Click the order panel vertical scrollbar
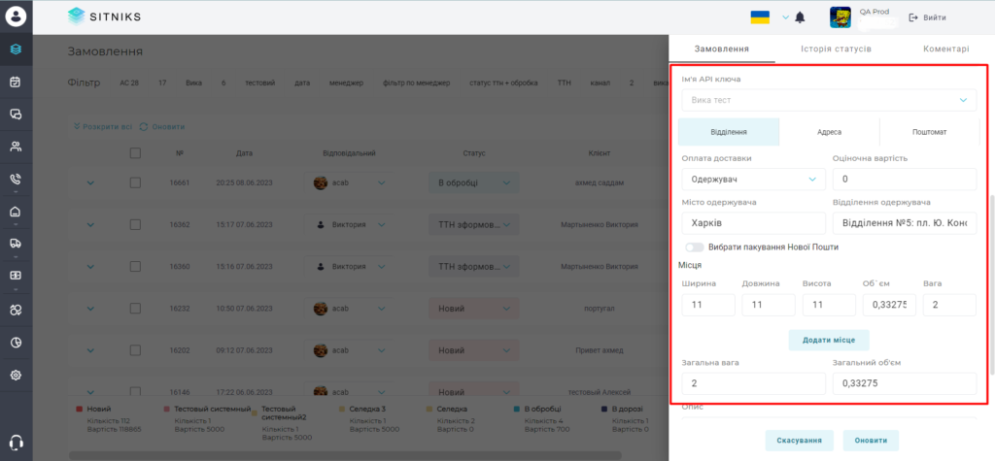Viewport: 995px width, 461px height. pyautogui.click(x=992, y=284)
